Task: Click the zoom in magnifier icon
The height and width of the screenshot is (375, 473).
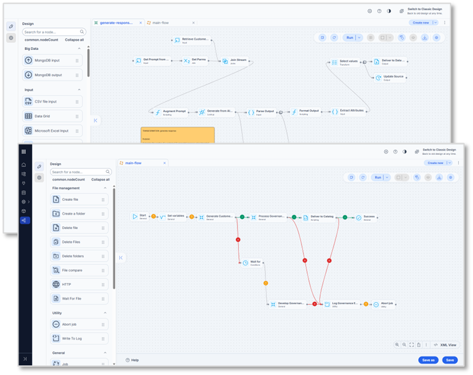Action: coord(397,344)
